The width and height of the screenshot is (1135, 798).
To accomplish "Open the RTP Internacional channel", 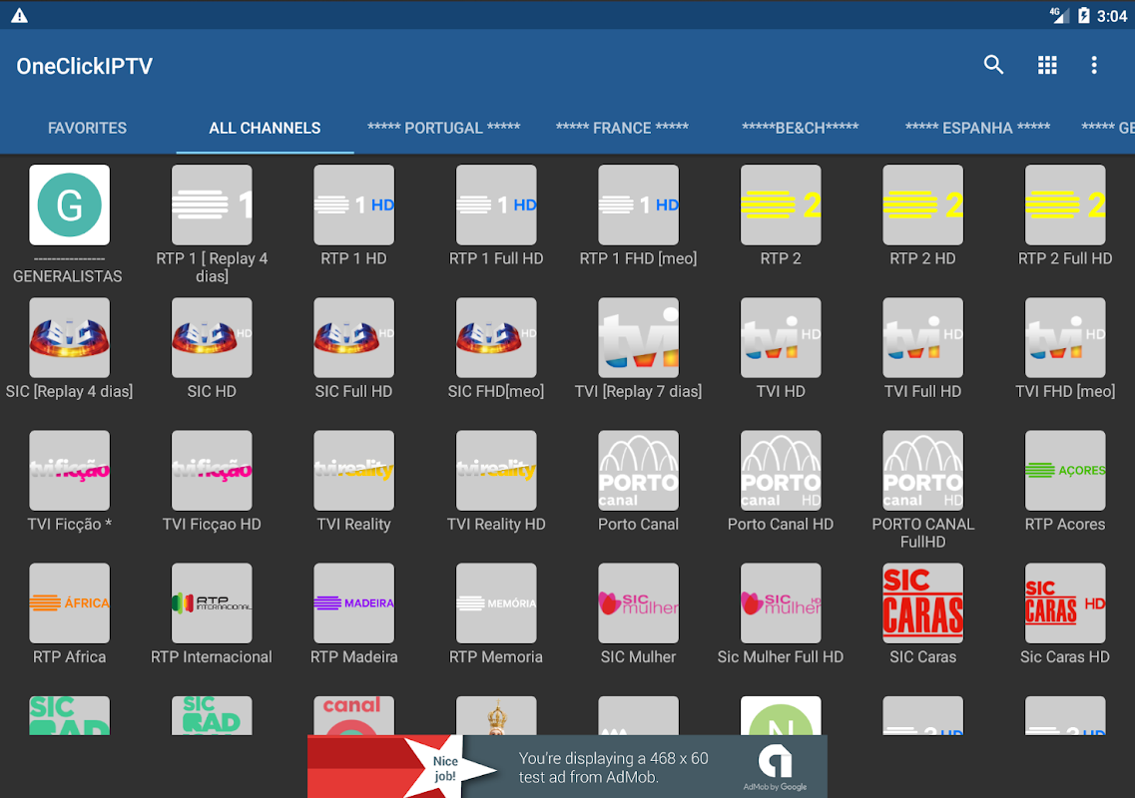I will click(x=212, y=603).
